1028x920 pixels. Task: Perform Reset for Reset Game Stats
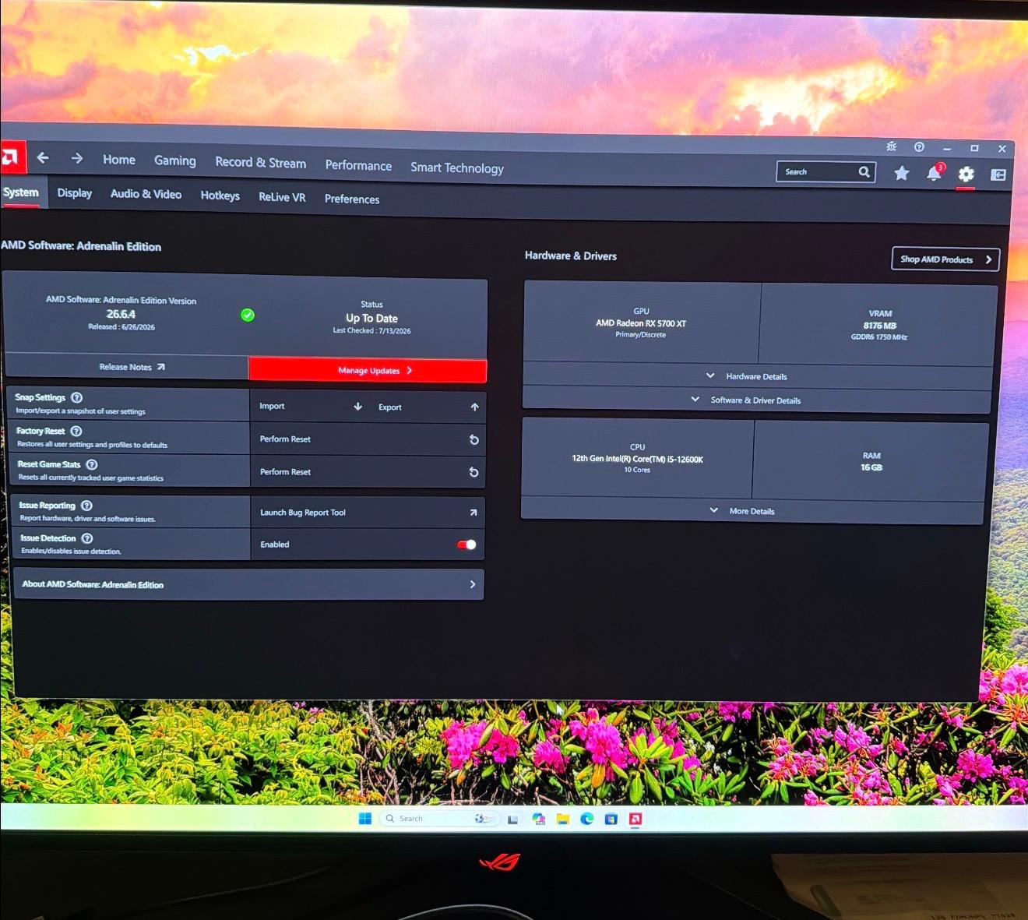coord(368,472)
